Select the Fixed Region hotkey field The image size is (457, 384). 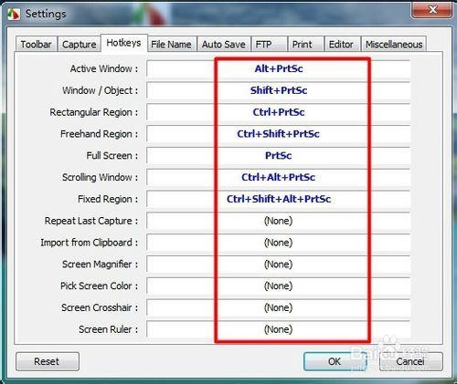pyautogui.click(x=278, y=199)
